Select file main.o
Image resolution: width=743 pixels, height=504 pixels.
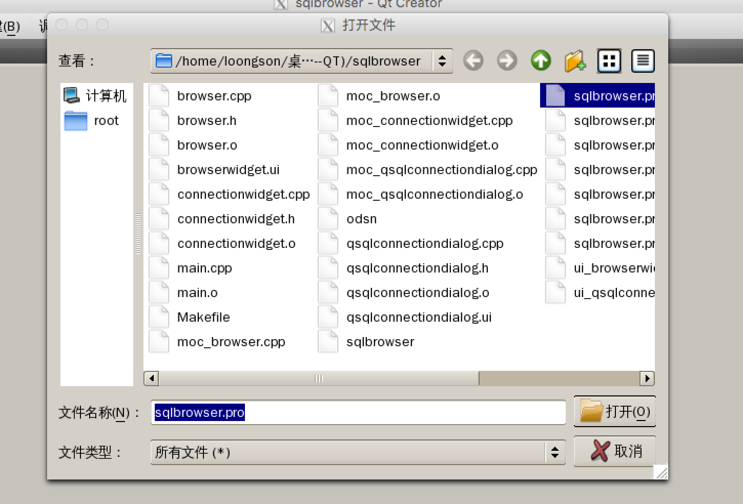point(197,292)
